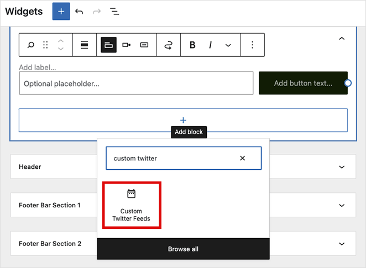Image resolution: width=366 pixels, height=268 pixels.
Task: Click the Widgets page heading
Action: click(24, 12)
